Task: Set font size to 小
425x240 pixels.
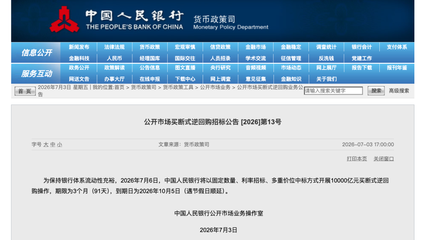Action: point(60,145)
